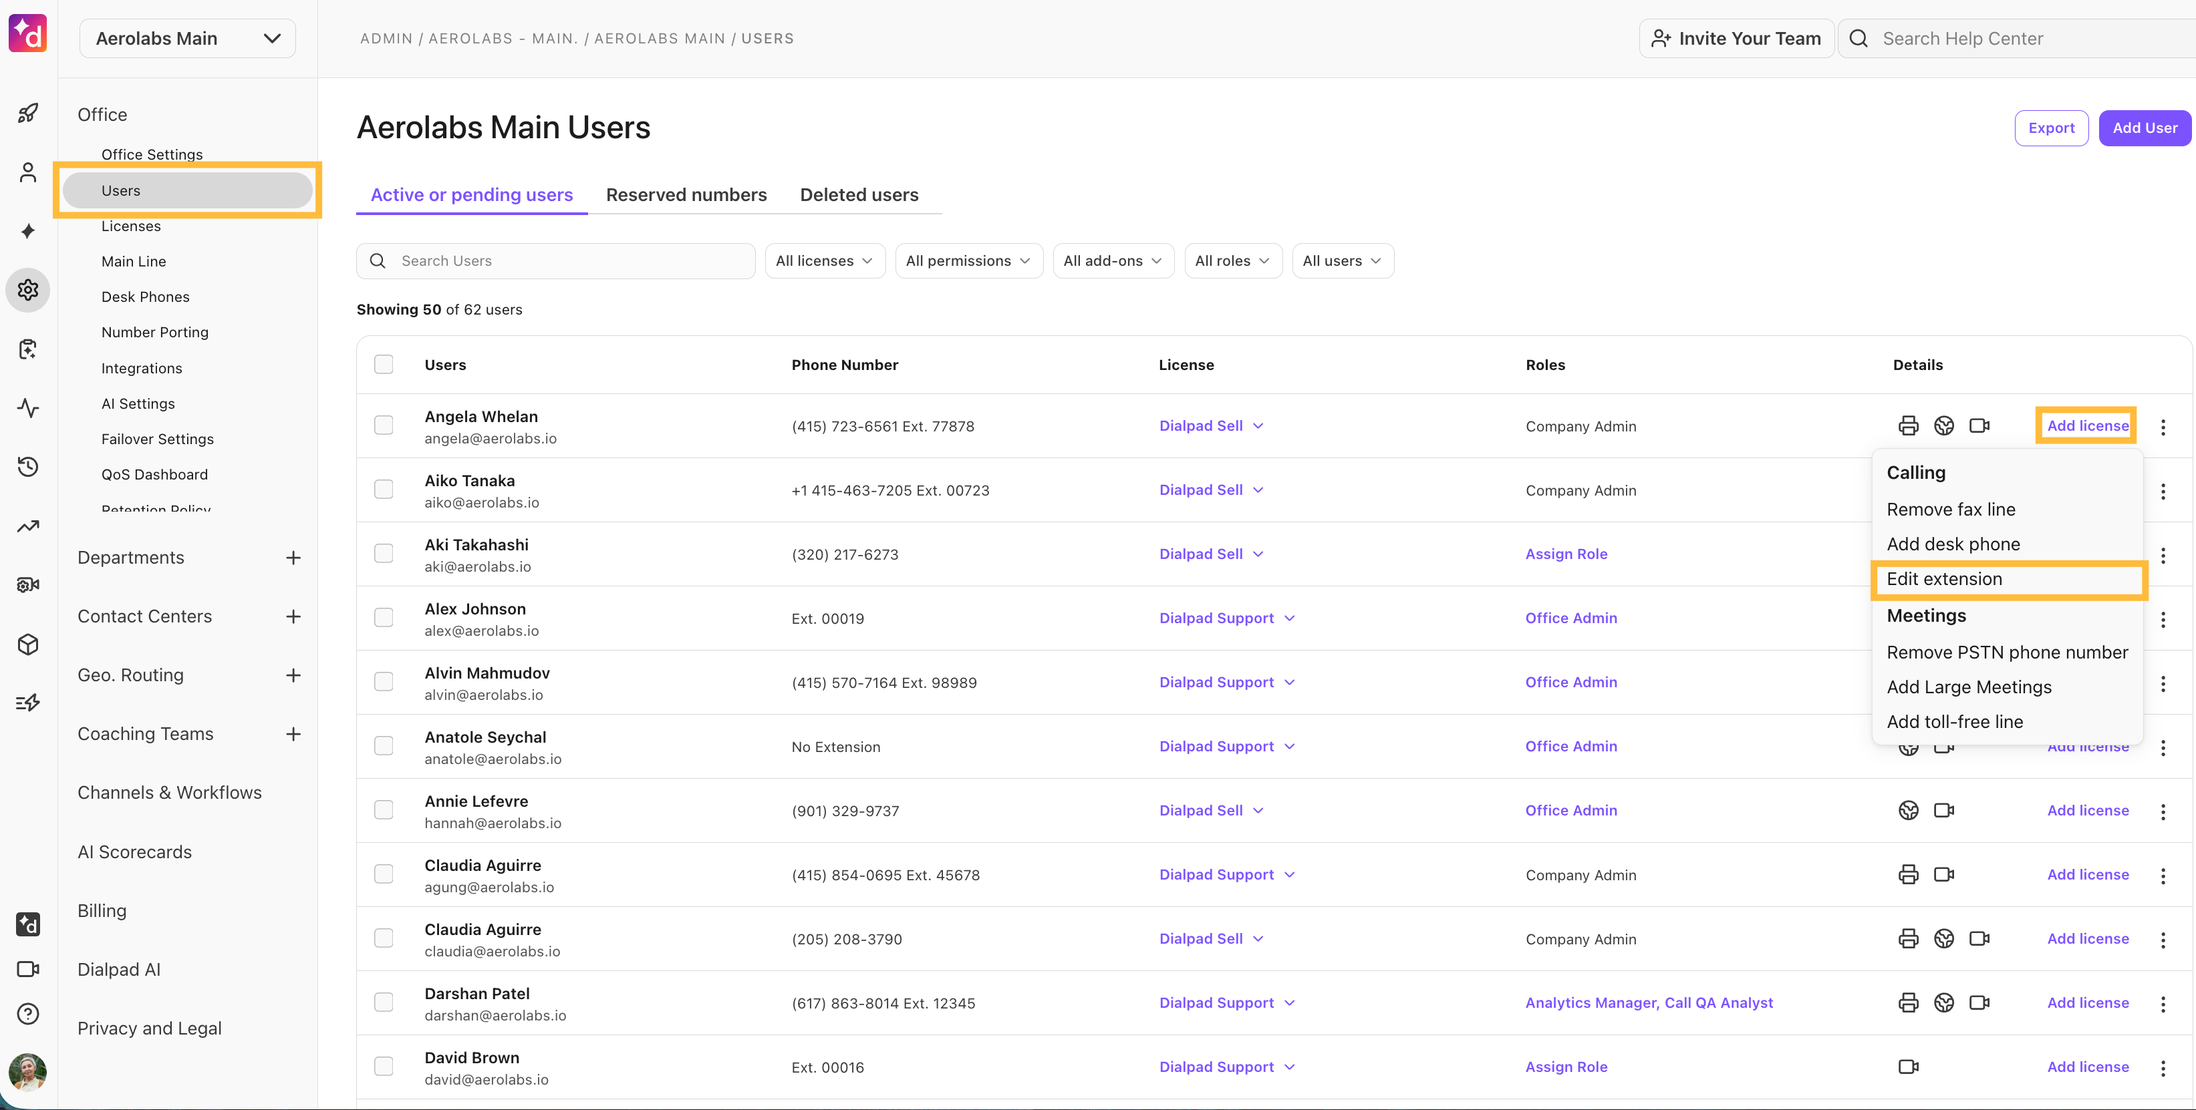This screenshot has height=1110, width=2196.
Task: Open the history clock icon in sidebar
Action: (28, 467)
